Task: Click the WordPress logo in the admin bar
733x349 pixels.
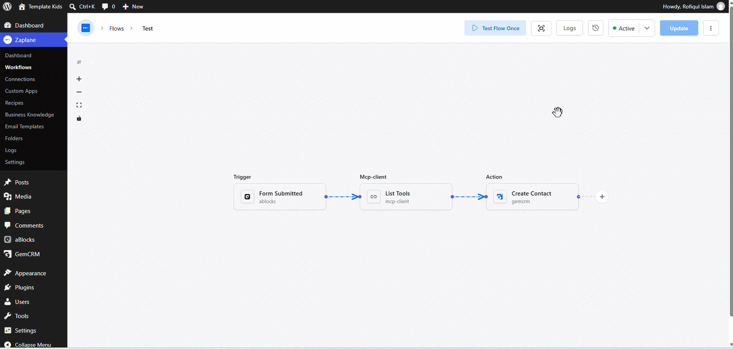Action: pyautogui.click(x=7, y=6)
